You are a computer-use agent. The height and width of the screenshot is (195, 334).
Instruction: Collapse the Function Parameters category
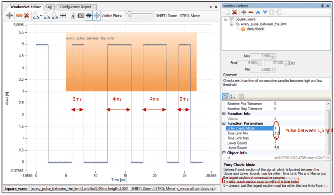[224, 123]
